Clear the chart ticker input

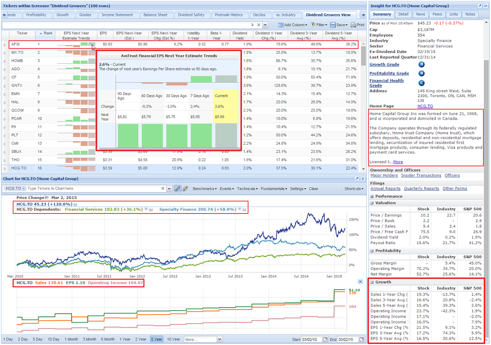click(163, 189)
